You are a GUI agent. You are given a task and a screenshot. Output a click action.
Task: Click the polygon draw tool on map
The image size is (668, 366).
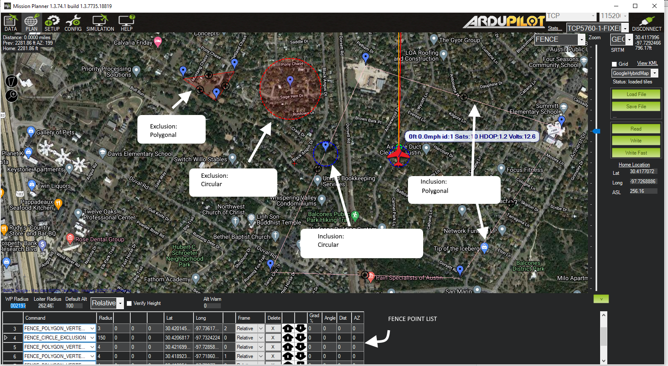pos(12,81)
